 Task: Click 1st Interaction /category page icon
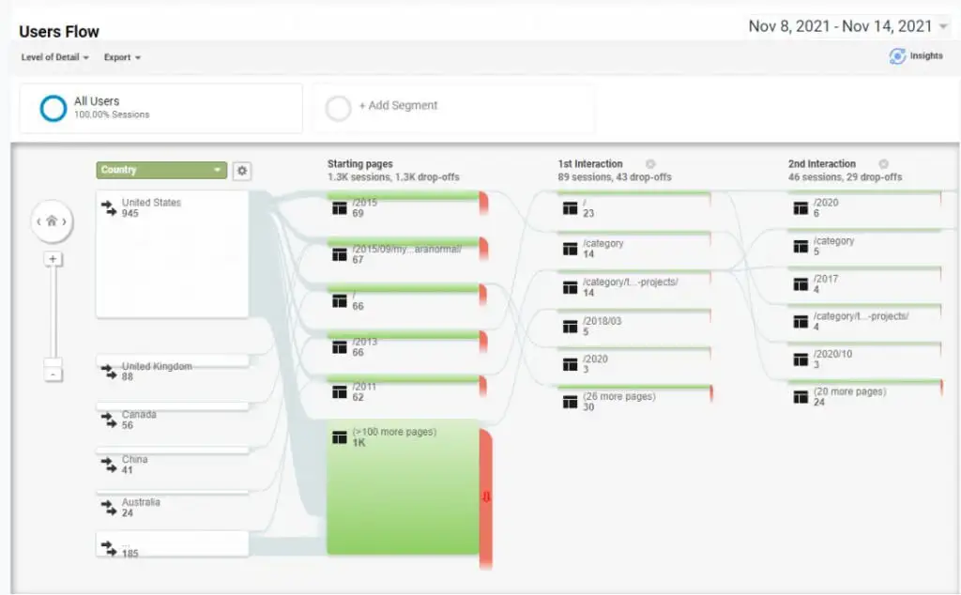570,249
